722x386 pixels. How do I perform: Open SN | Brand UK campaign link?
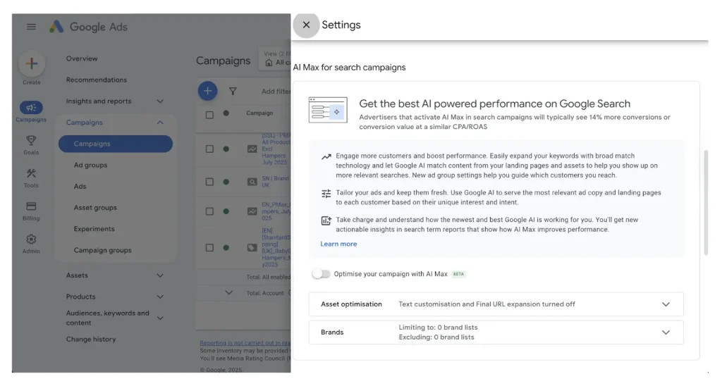(276, 182)
